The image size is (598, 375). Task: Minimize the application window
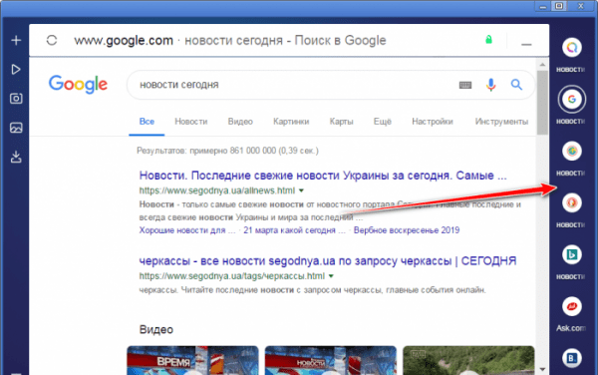543,7
